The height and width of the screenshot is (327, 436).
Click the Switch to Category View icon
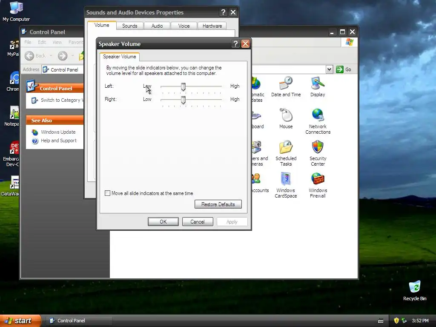[x=34, y=100]
